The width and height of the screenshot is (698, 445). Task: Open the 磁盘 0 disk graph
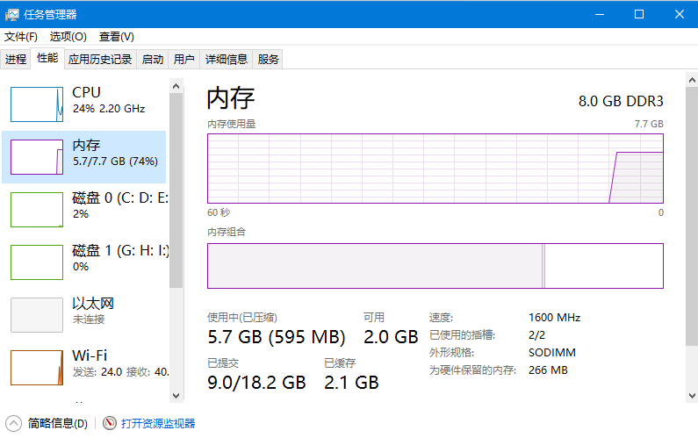[x=37, y=209]
